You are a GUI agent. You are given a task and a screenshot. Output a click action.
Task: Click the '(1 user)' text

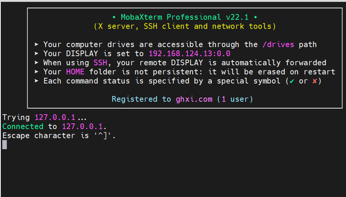(235, 99)
